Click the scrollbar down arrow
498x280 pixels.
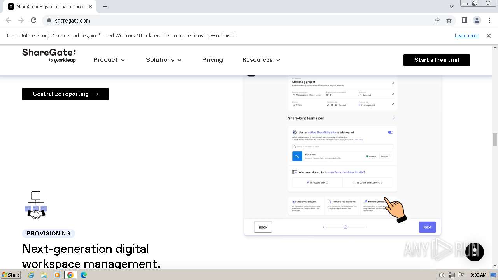tap(494, 266)
